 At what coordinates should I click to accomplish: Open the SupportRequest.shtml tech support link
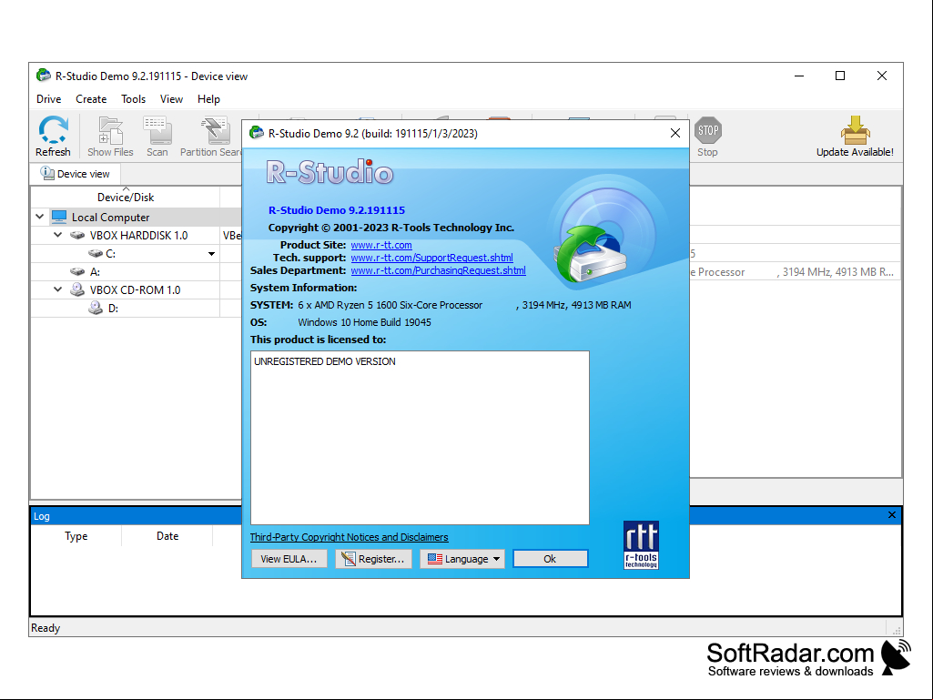[x=432, y=258]
